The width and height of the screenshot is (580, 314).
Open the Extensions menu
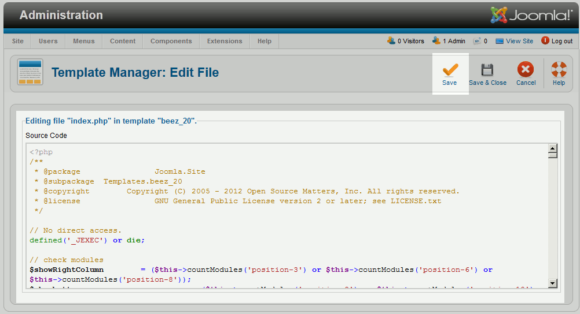pyautogui.click(x=225, y=41)
